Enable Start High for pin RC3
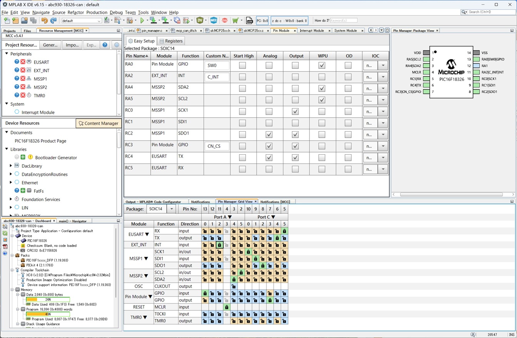The image size is (517, 338). pos(242,146)
